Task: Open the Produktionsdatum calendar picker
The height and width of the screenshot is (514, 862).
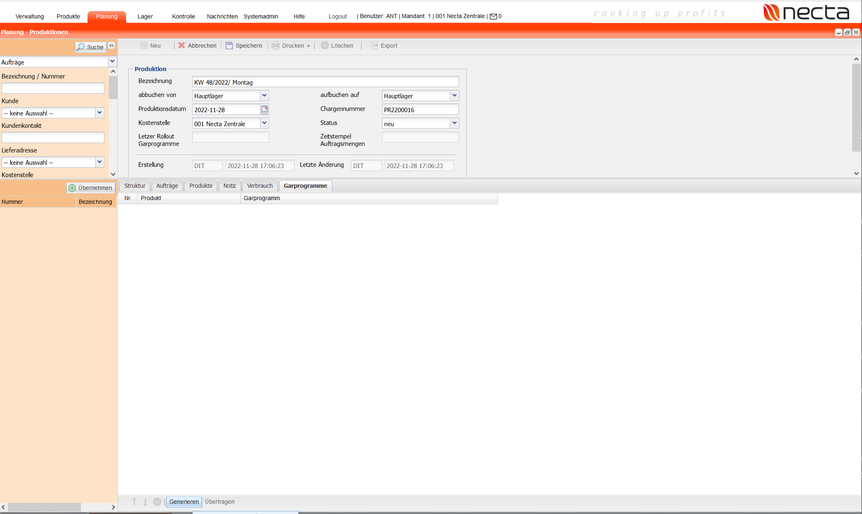Action: (x=265, y=109)
